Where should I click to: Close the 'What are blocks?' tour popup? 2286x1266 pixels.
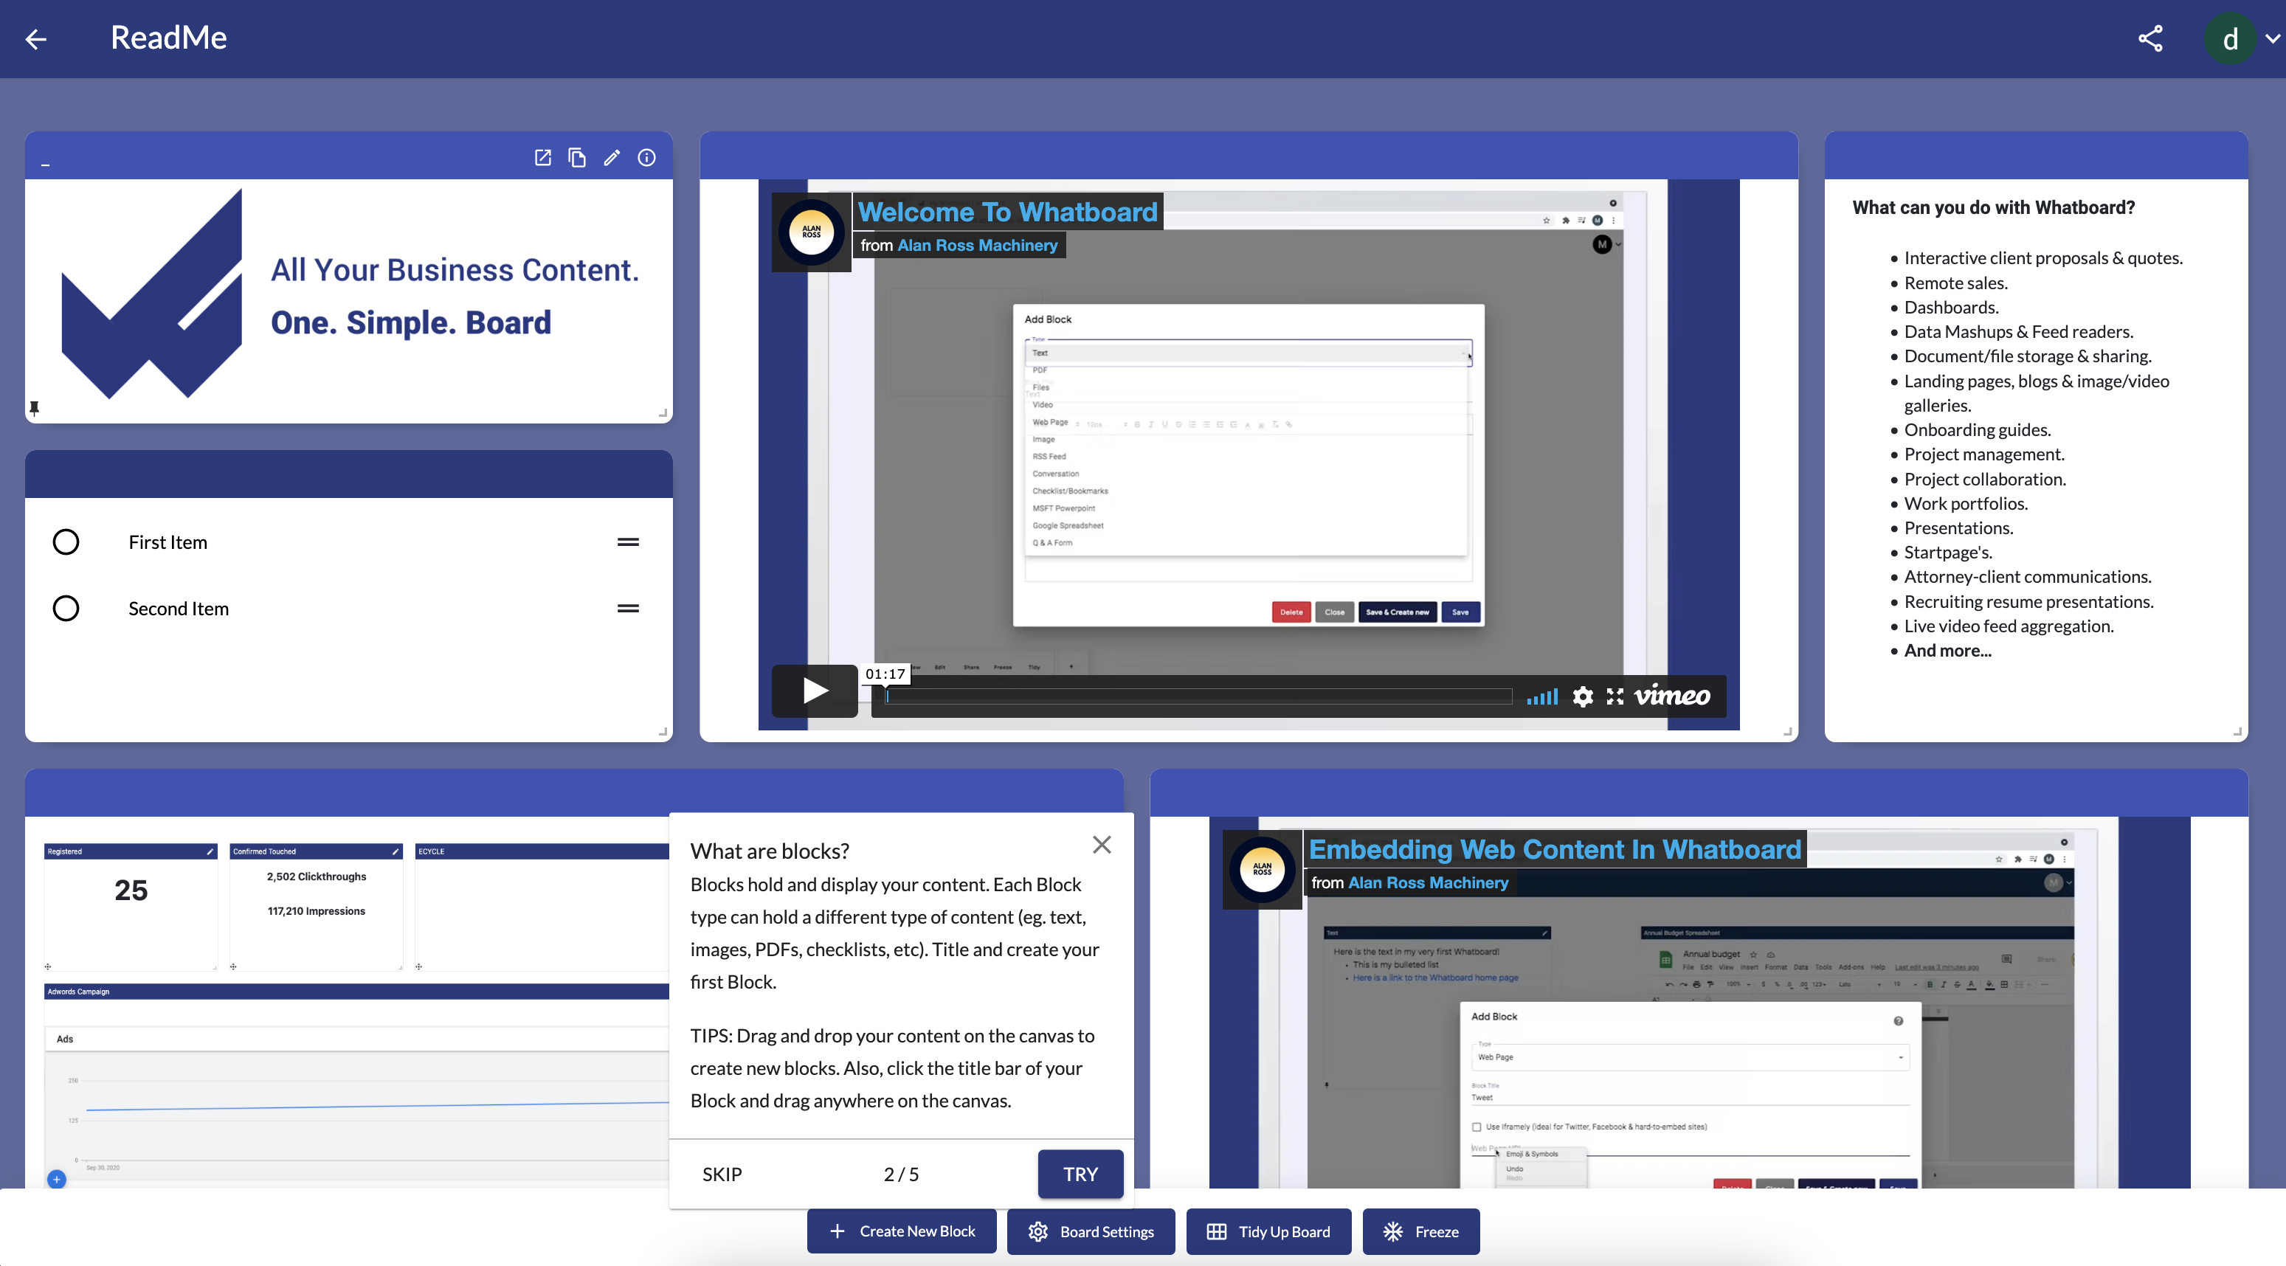(1101, 845)
